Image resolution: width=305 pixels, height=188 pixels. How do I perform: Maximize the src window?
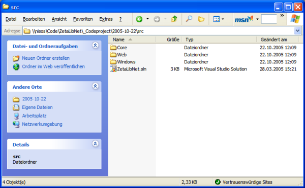(288, 7)
